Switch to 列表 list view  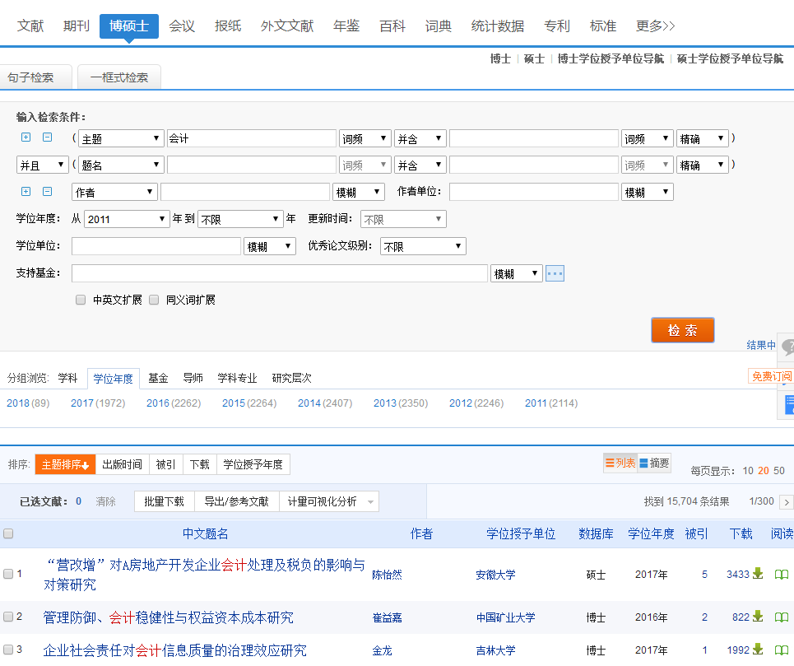tap(620, 463)
